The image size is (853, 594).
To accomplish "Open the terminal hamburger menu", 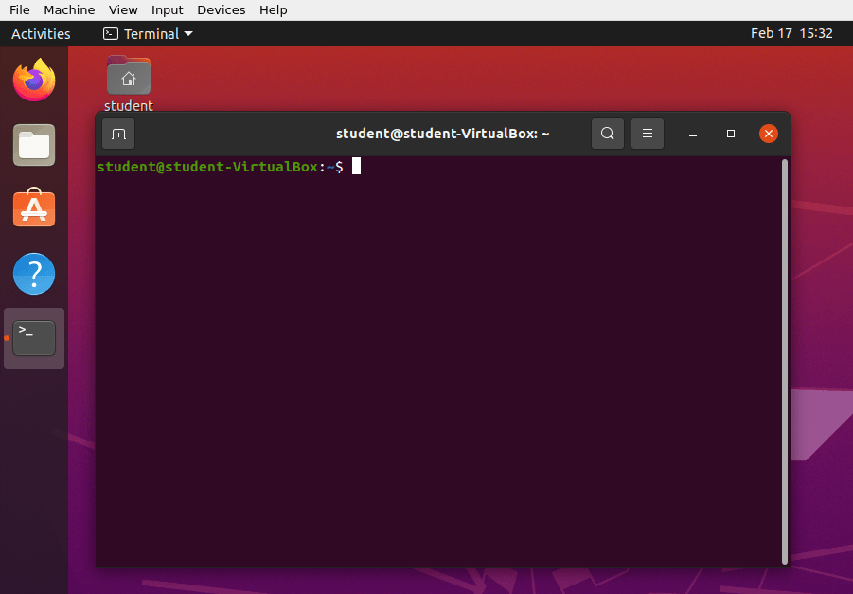I will (648, 134).
